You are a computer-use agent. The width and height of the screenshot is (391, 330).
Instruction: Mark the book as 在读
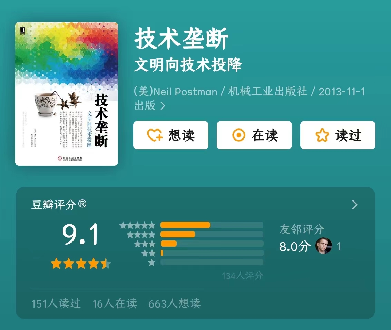[x=254, y=135]
